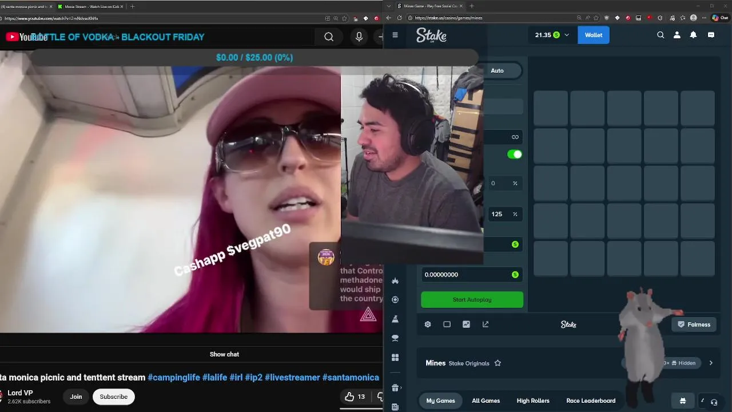Open balance currency dropdown arrow
Image resolution: width=732 pixels, height=412 pixels.
(567, 35)
